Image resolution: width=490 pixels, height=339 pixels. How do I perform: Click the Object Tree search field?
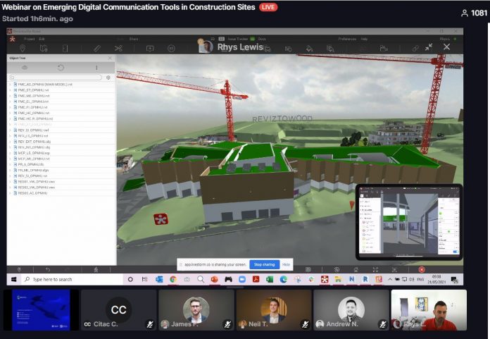[56, 77]
